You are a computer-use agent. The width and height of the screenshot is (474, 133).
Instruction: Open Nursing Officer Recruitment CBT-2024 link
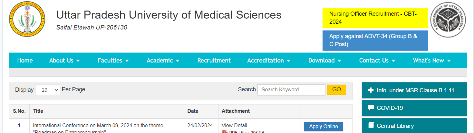375,18
